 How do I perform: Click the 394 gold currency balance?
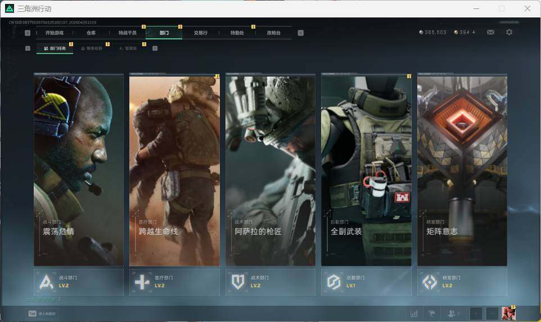[x=462, y=32]
